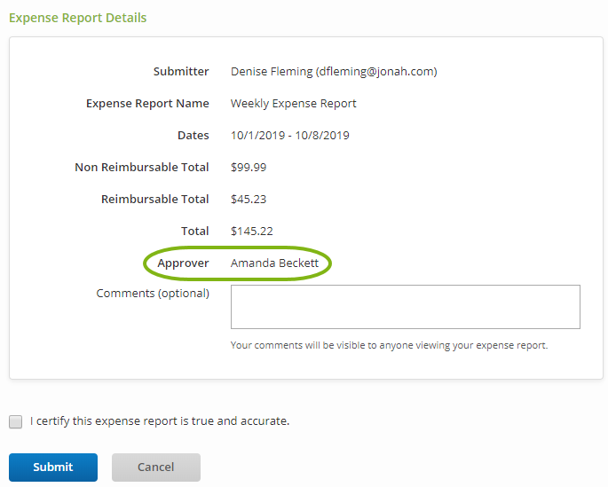Click 'I certify this expense report' statement text
Image resolution: width=608 pixels, height=487 pixels.
pos(160,421)
